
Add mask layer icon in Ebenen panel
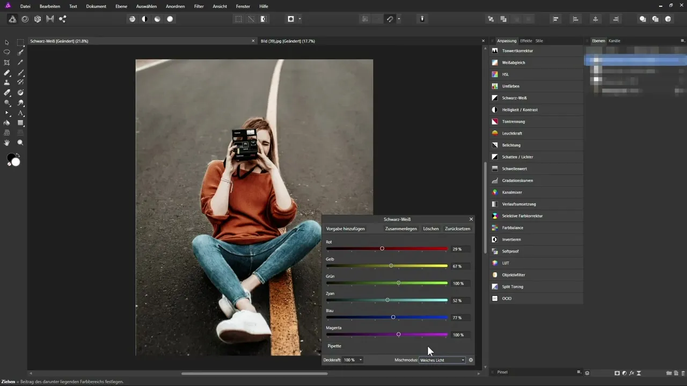coord(617,373)
